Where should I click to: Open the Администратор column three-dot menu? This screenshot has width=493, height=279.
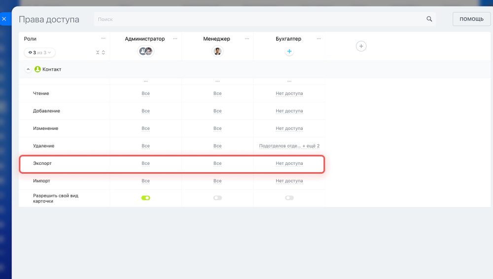[175, 38]
